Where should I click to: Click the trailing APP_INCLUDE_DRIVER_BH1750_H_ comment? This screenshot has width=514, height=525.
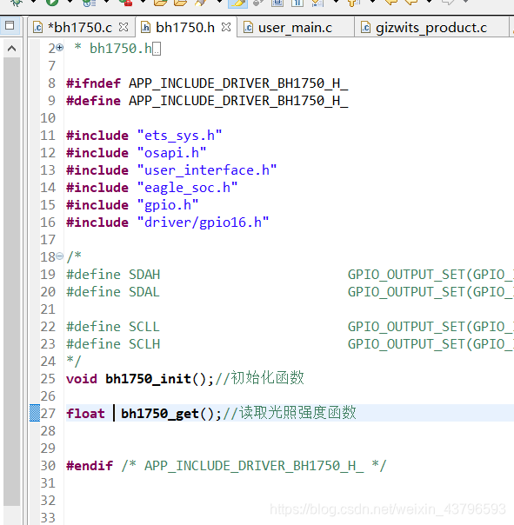(x=254, y=466)
